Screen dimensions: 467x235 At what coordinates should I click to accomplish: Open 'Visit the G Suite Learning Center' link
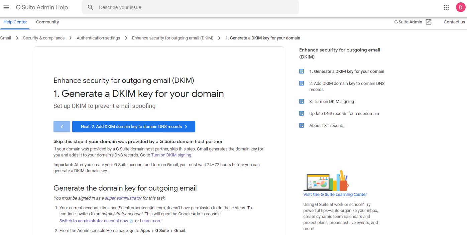[x=335, y=195]
